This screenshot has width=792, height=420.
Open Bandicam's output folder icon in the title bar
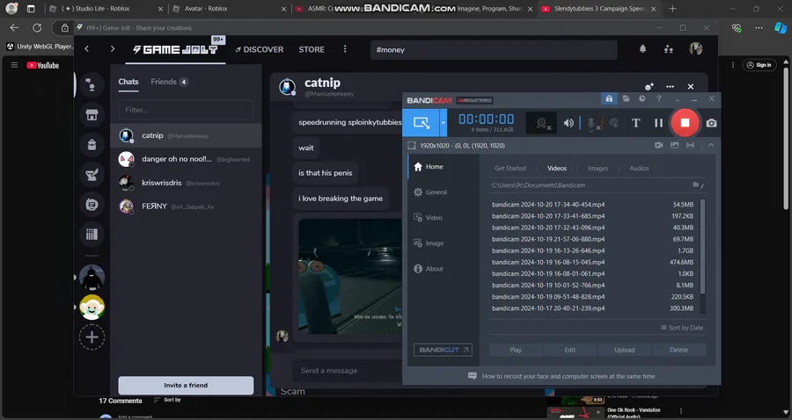[x=626, y=98]
